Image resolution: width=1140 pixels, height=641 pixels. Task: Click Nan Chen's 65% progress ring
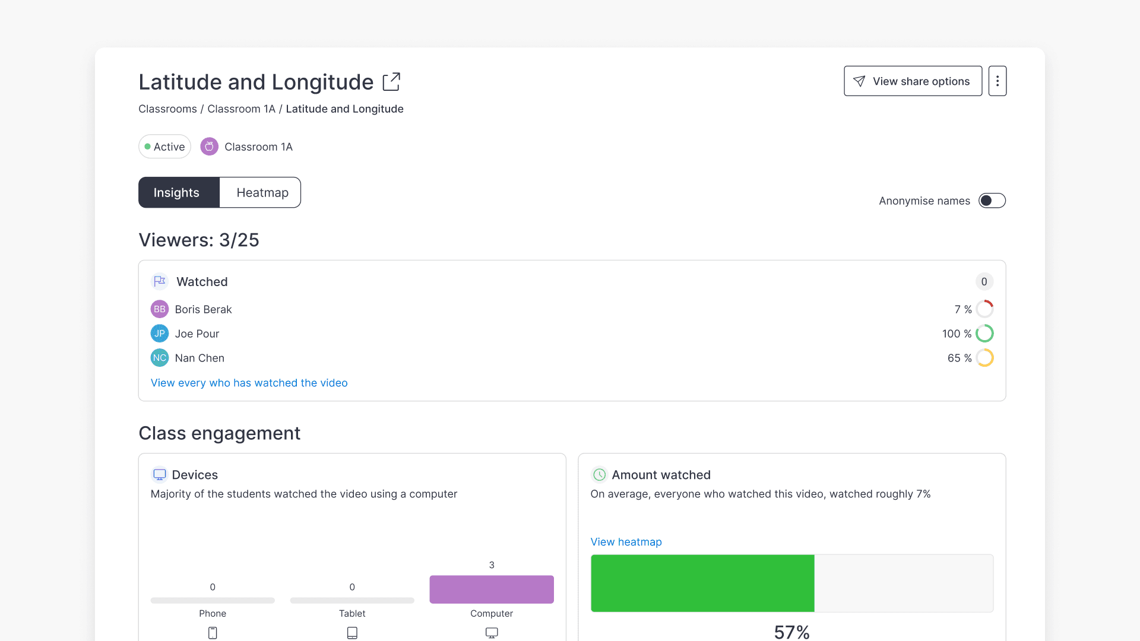(984, 358)
